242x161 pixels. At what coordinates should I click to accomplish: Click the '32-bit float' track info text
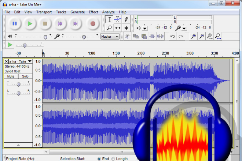pyautogui.click(x=12, y=71)
